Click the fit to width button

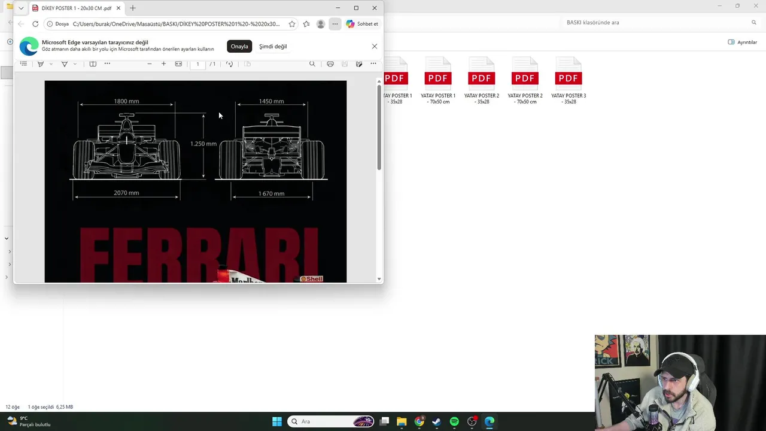[178, 63]
